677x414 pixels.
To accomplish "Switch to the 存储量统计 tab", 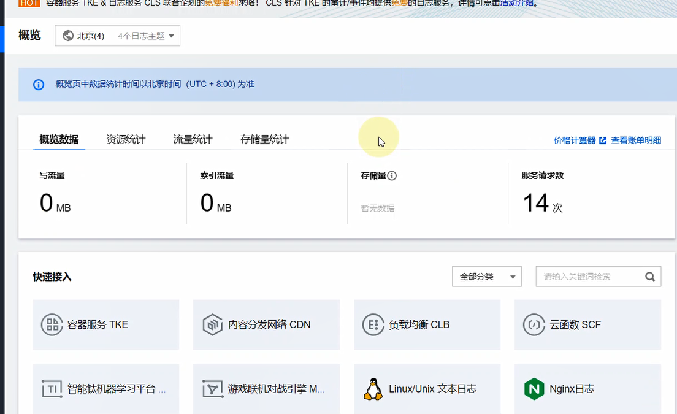I will 265,139.
